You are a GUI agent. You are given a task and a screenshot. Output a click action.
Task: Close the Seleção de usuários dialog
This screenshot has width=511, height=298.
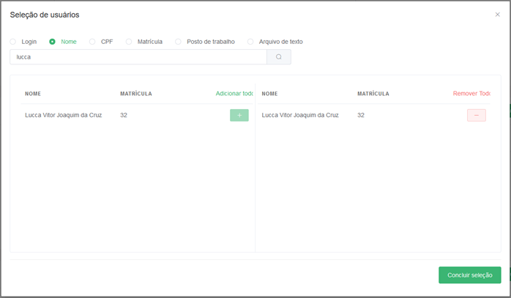click(x=498, y=15)
